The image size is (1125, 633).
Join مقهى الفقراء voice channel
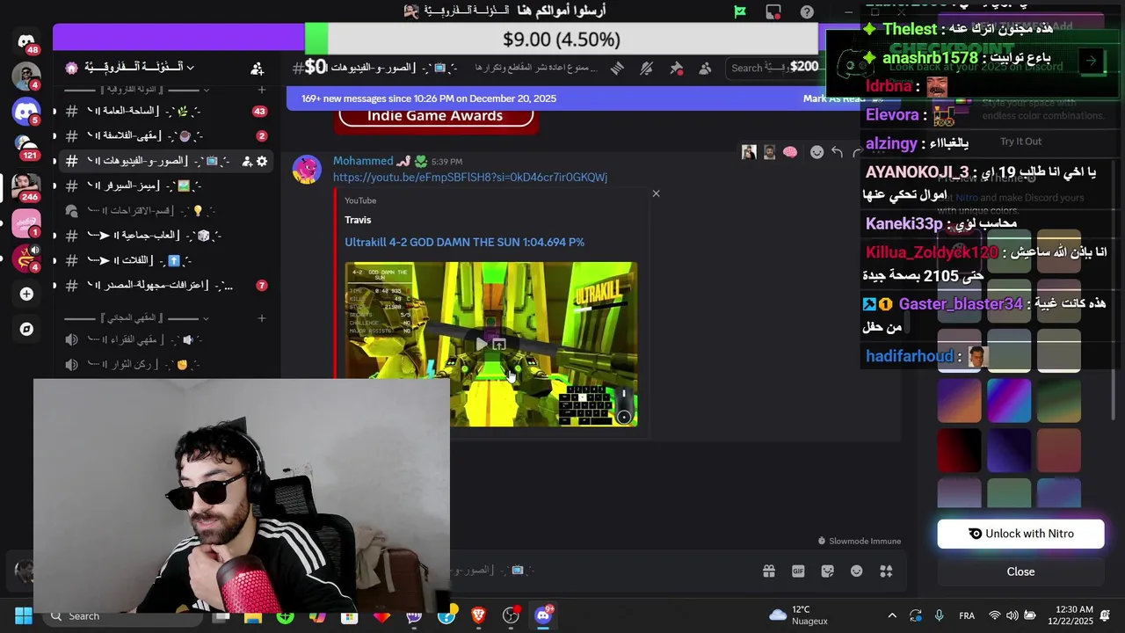tap(166, 339)
